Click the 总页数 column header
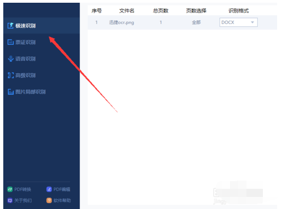The width and height of the screenshot is (299, 209). click(x=161, y=11)
